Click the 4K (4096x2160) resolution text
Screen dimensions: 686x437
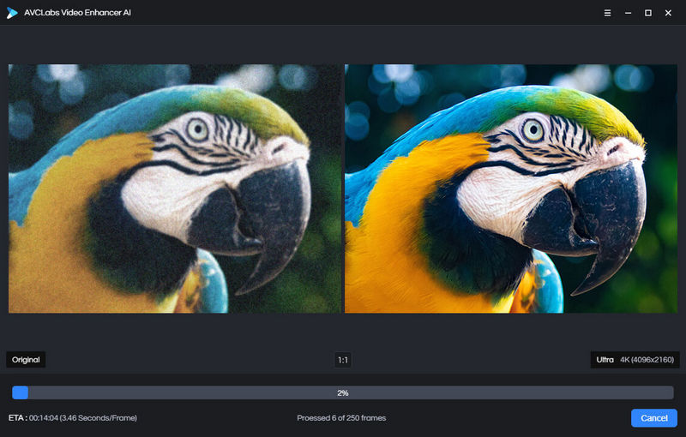point(647,360)
